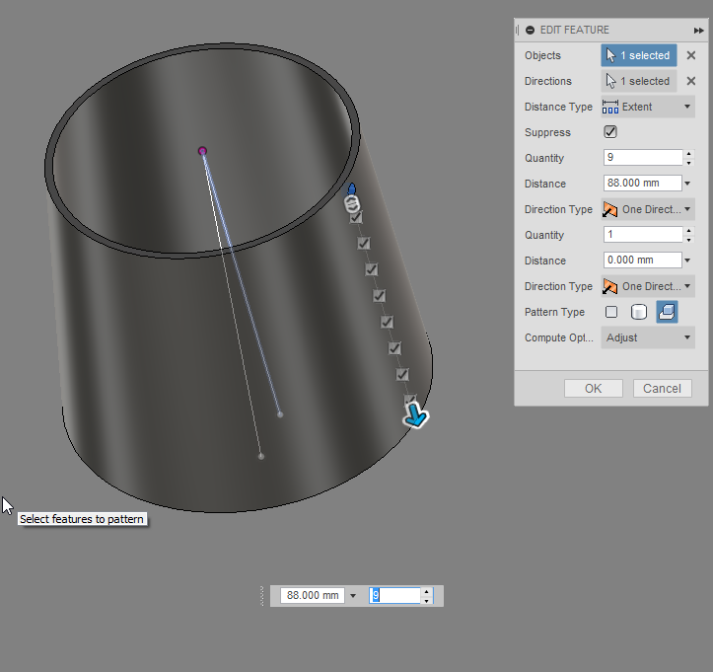Image resolution: width=713 pixels, height=672 pixels.
Task: Uncheck the fifth pattern instance checkbox from top
Action: coord(387,322)
